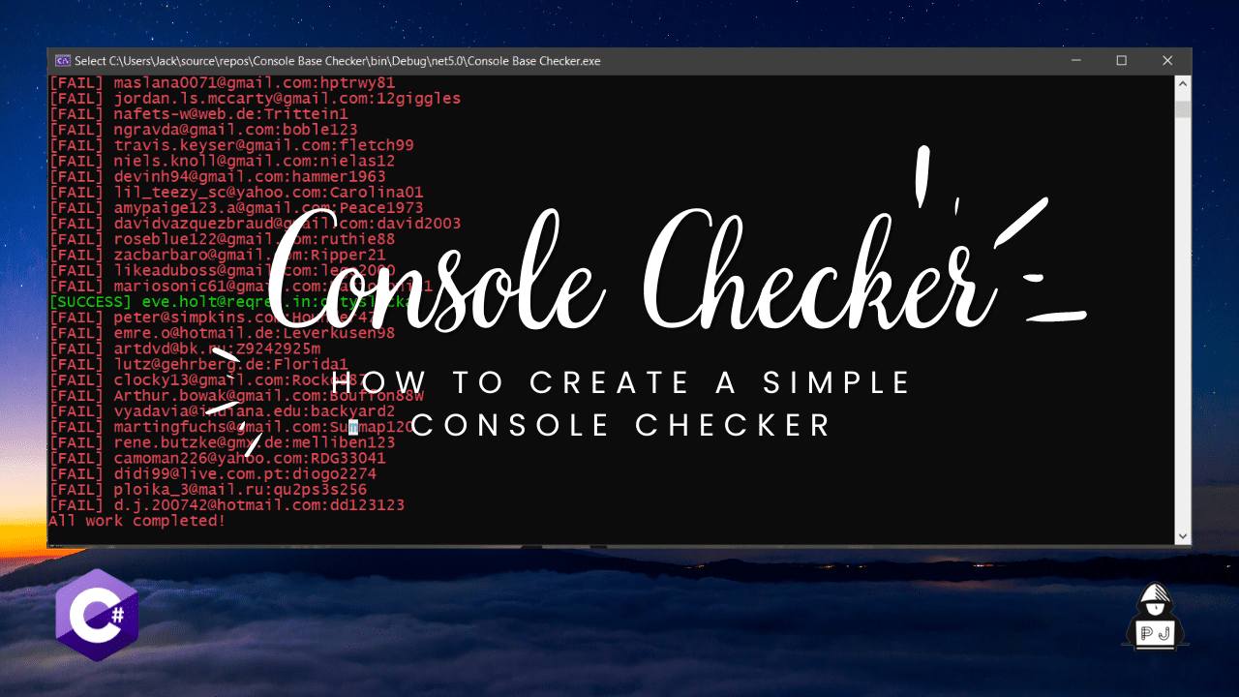This screenshot has width=1239, height=697.
Task: Click the line didi99@live.com.pt:diogo2274
Action: click(x=213, y=474)
